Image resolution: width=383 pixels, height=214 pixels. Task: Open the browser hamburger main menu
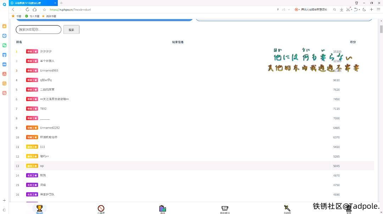pos(378,10)
